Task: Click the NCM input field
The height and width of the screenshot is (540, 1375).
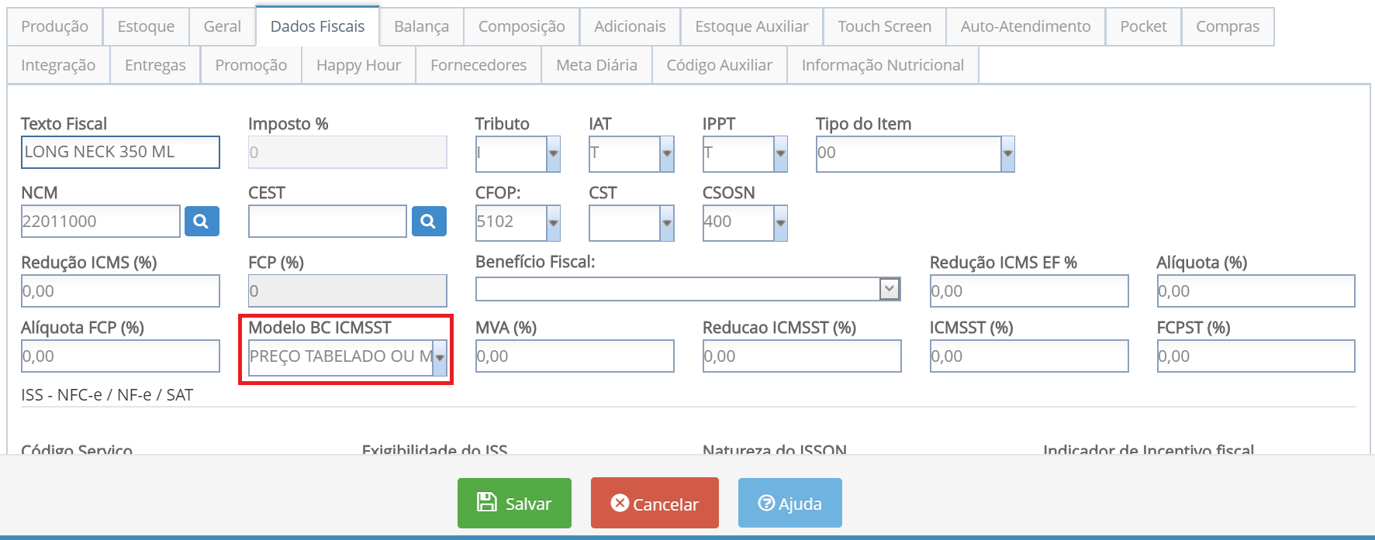Action: coord(101,222)
